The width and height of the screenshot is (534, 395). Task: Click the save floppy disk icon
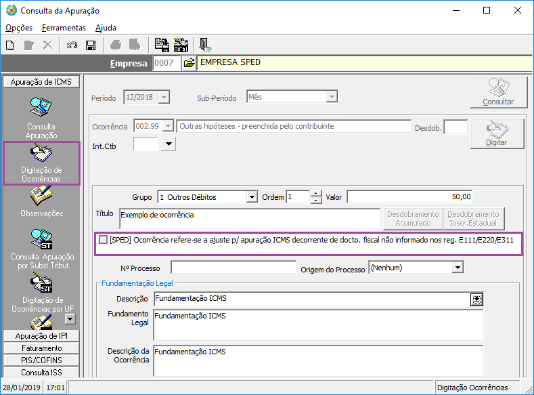pos(91,45)
